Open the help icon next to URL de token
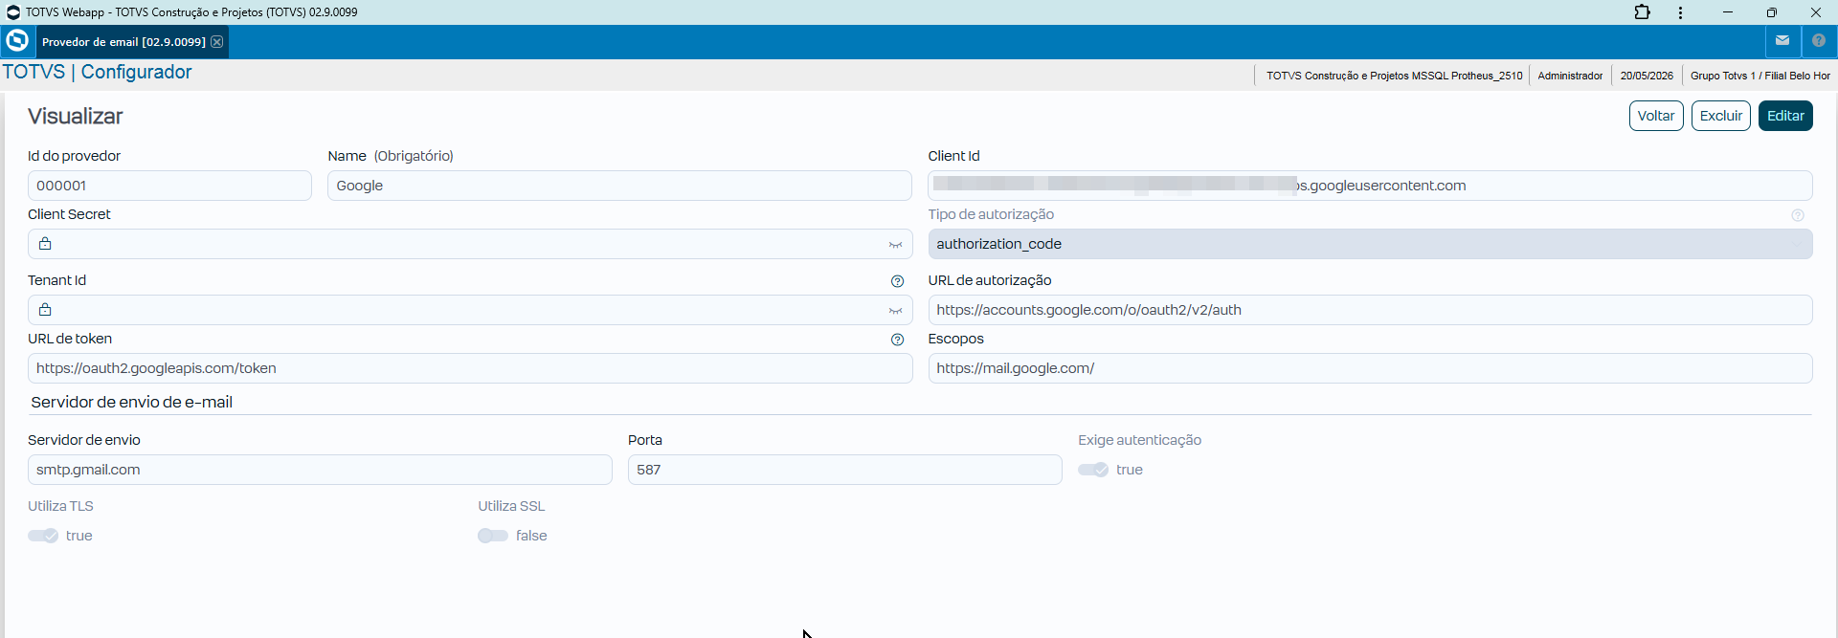This screenshot has width=1838, height=638. (x=897, y=340)
